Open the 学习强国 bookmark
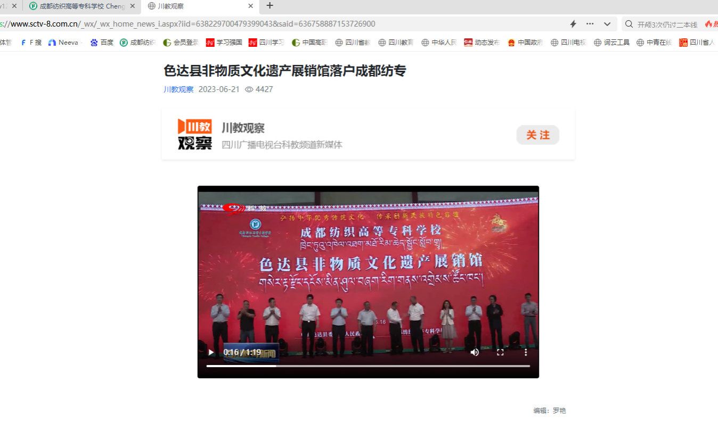 click(x=224, y=43)
